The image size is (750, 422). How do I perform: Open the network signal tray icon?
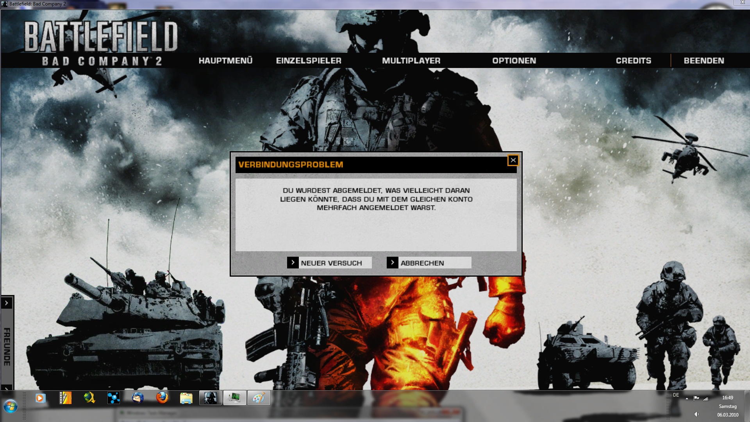(706, 399)
